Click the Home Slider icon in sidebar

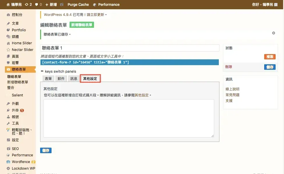tap(8, 43)
